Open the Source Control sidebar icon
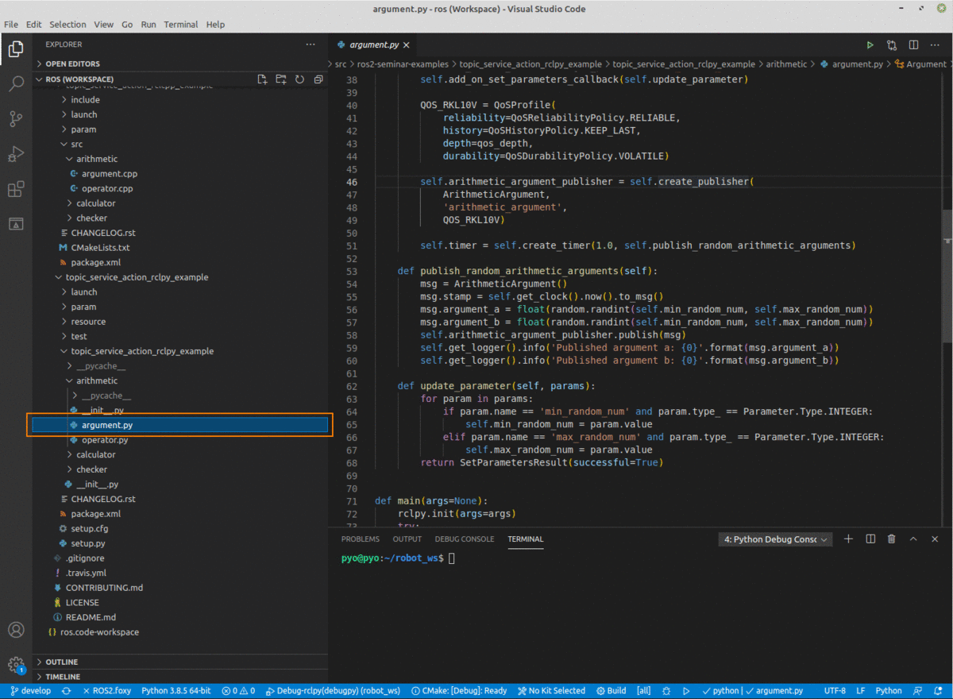953x699 pixels. [16, 118]
